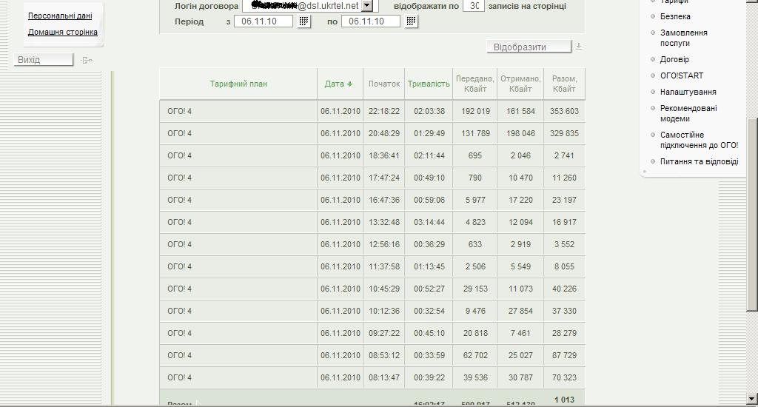Open Безпека menu item

click(675, 16)
